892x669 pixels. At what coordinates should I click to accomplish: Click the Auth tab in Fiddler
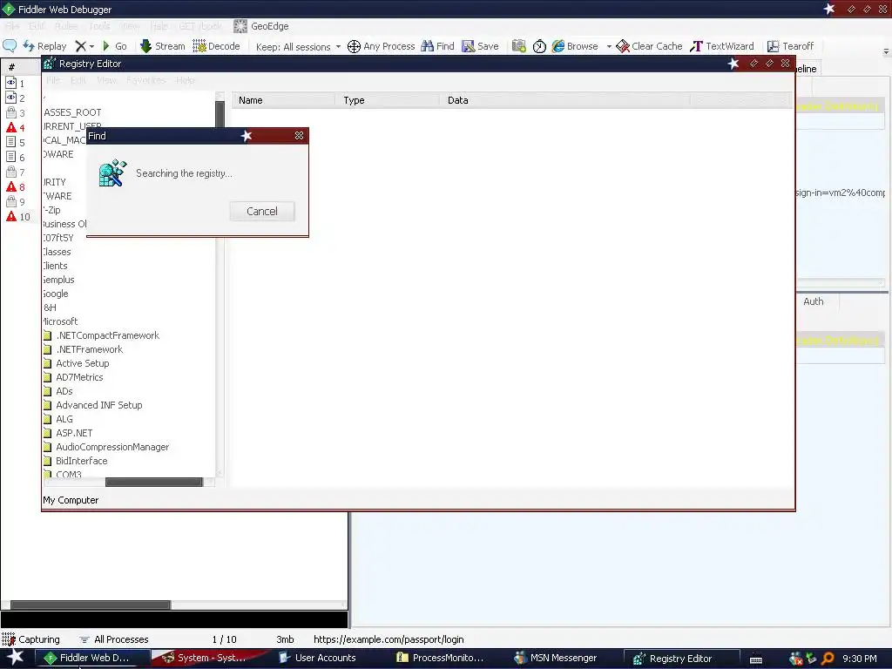pyautogui.click(x=813, y=301)
